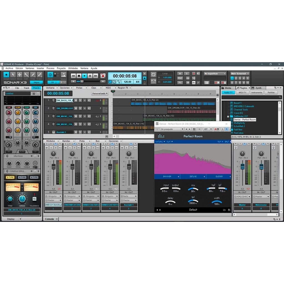Open the Proyecto menu
The height and width of the screenshot is (284, 284).
61,68
